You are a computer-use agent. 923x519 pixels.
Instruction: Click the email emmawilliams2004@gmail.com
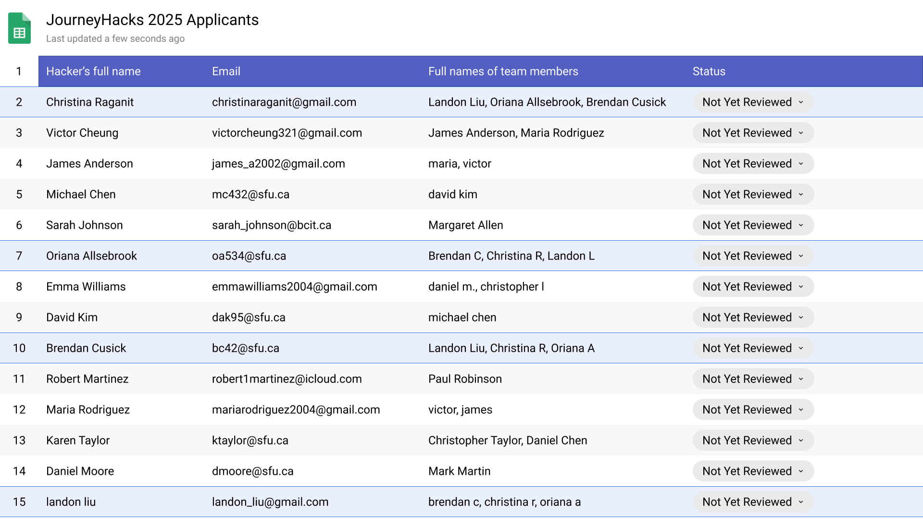point(295,286)
